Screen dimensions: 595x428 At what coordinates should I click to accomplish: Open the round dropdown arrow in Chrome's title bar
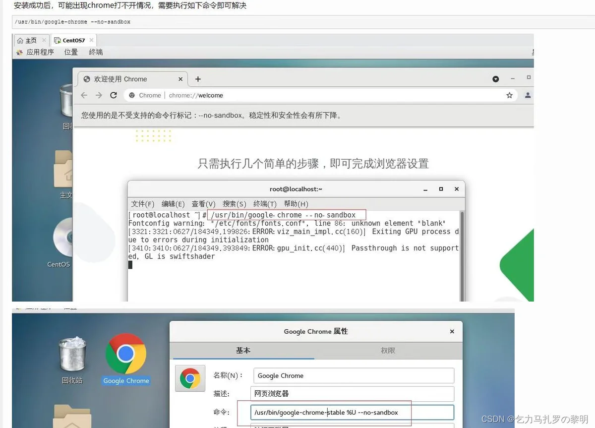tap(495, 79)
